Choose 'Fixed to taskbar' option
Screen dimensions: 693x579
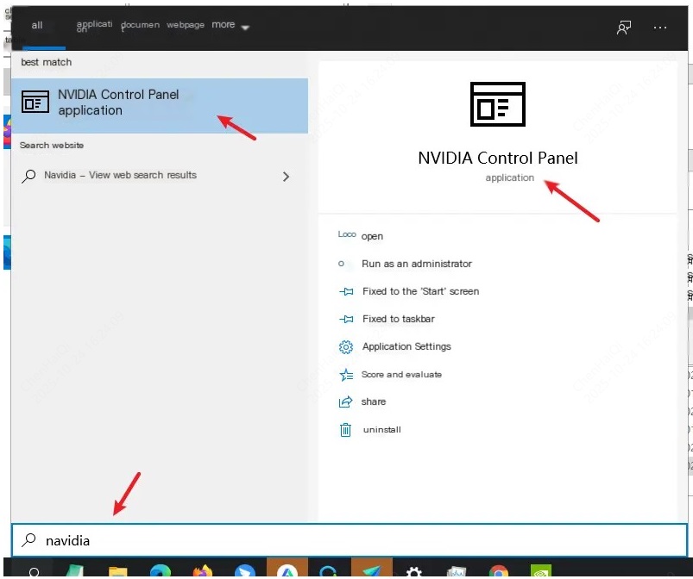pyautogui.click(x=398, y=319)
